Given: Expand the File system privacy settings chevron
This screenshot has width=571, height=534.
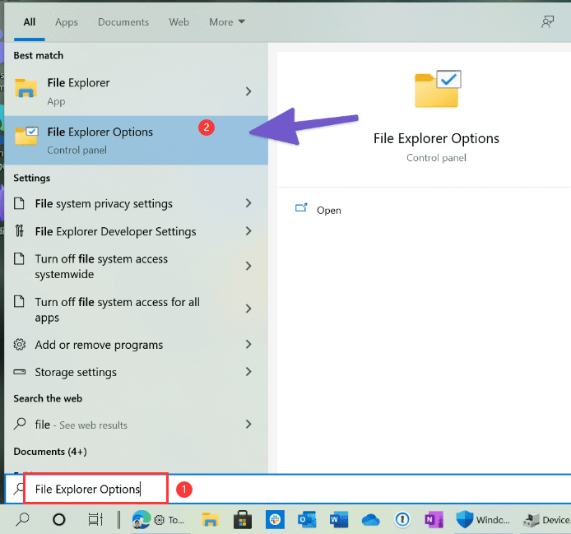Looking at the screenshot, I should click(248, 203).
